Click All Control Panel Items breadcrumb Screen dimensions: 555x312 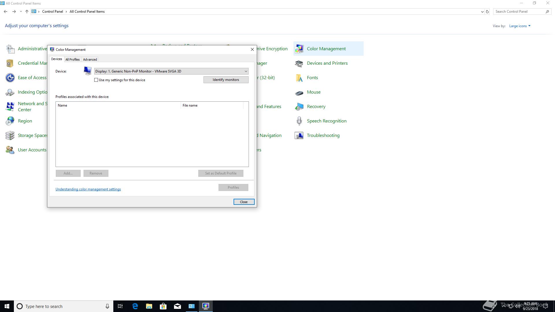(87, 12)
